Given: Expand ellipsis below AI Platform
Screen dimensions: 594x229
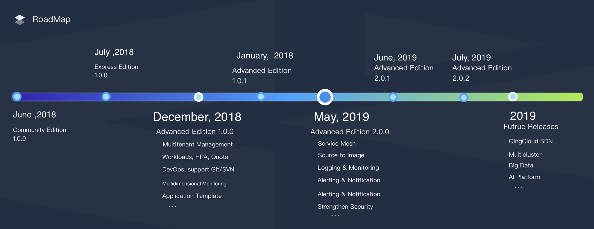Looking at the screenshot, I should (518, 188).
